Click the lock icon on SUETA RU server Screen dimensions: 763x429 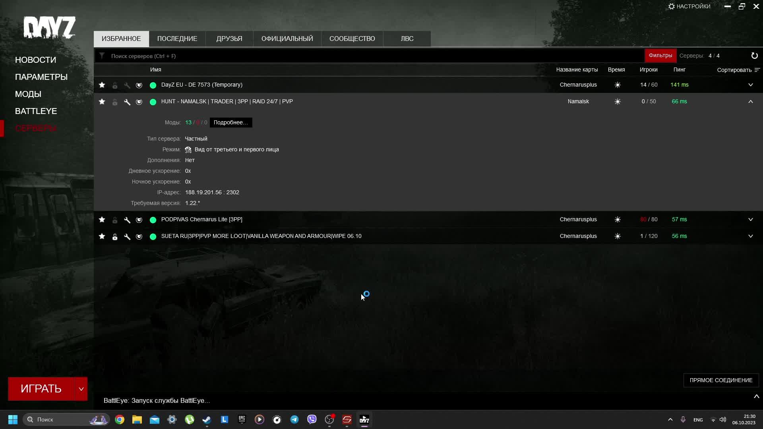coord(115,237)
